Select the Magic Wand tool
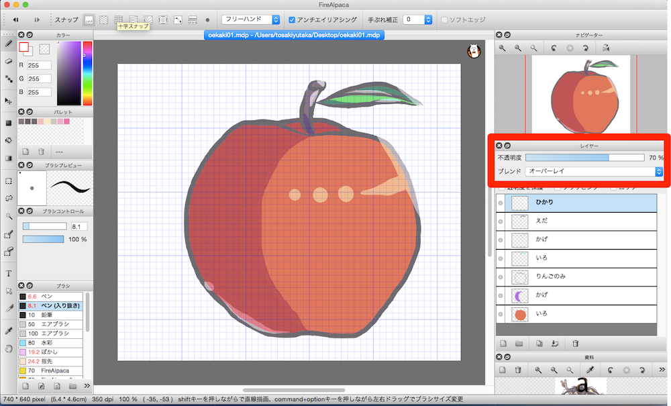 (x=9, y=216)
